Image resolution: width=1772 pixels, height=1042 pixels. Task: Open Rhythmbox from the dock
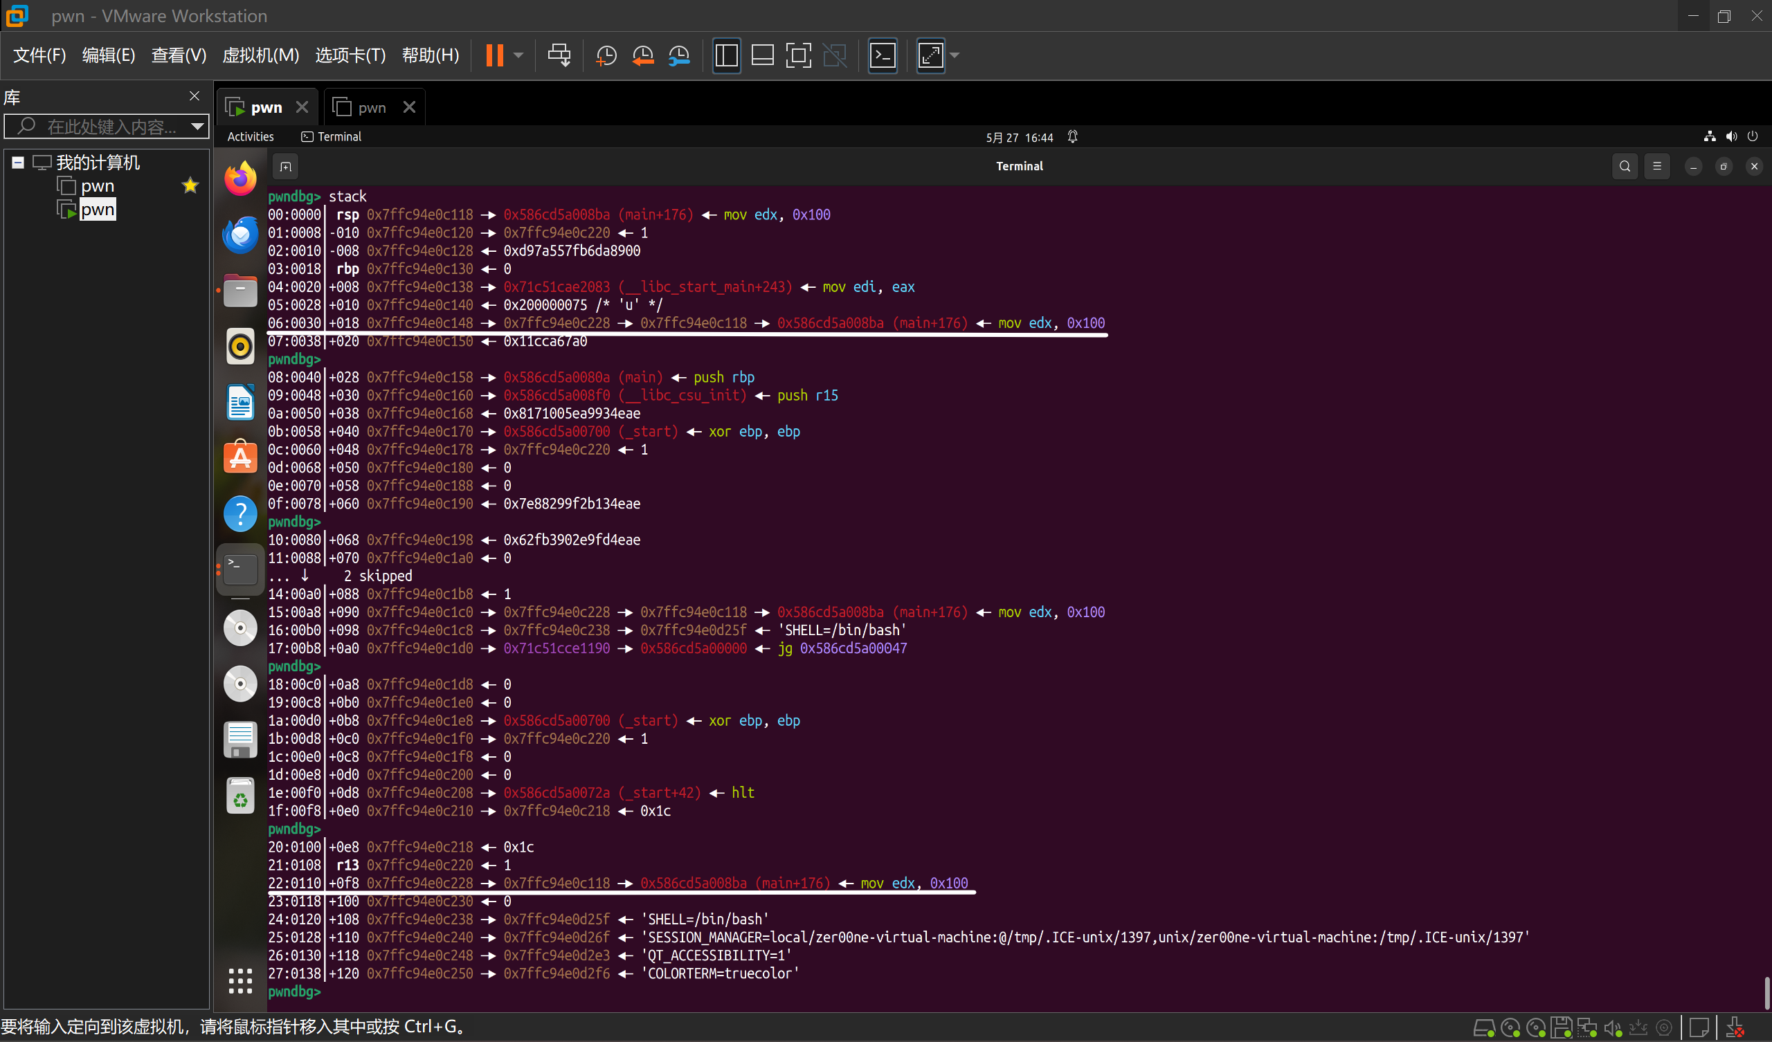239,346
